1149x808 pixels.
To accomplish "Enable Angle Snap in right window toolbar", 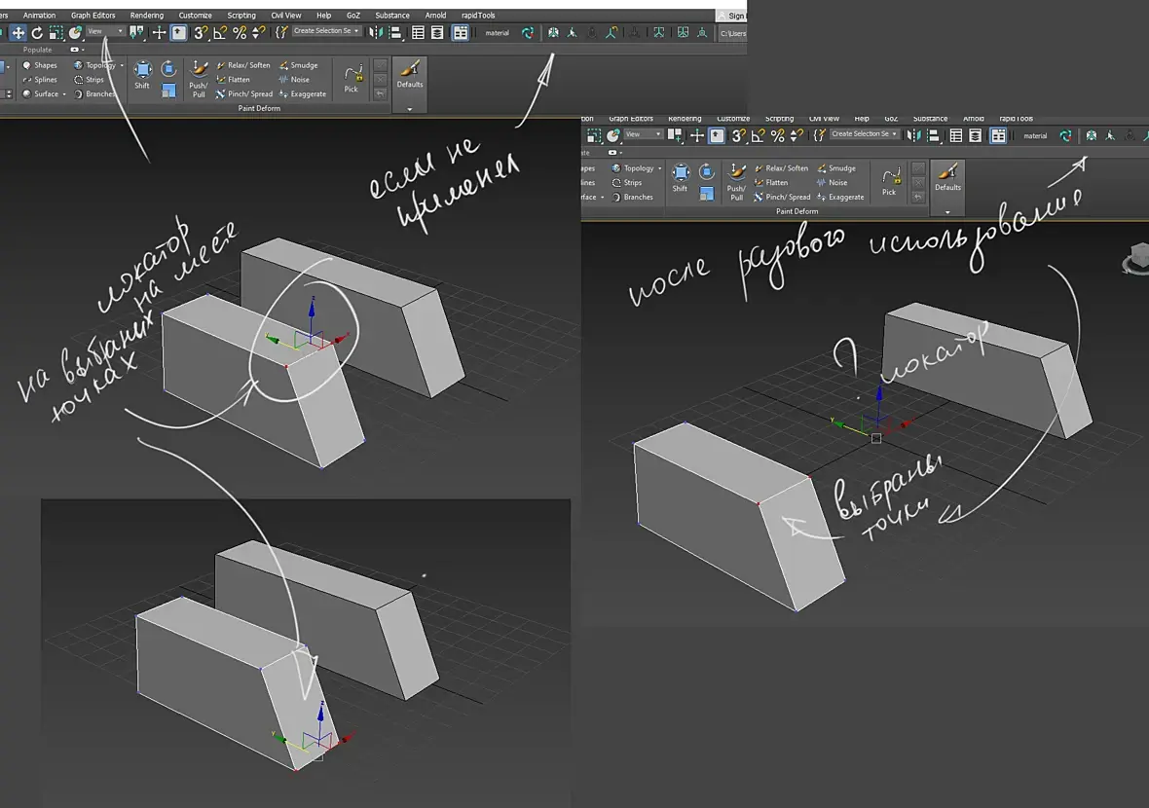I will coord(758,135).
